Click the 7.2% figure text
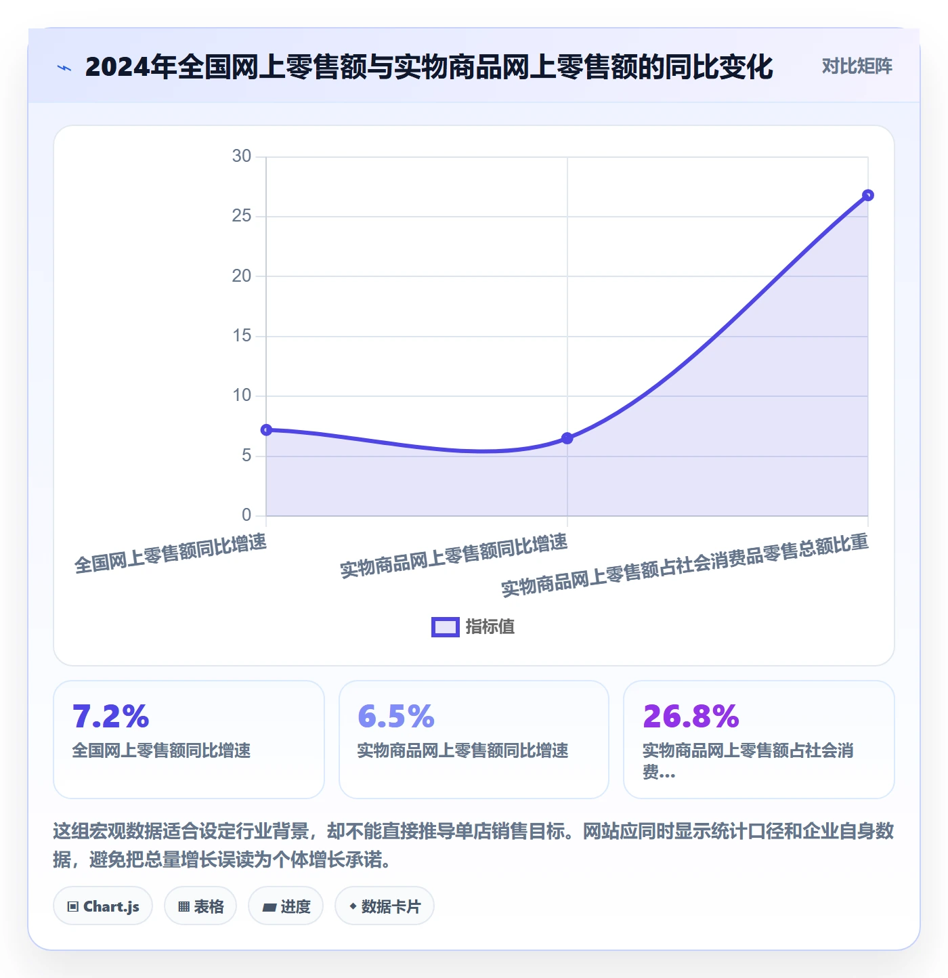This screenshot has width=948, height=978. pos(110,717)
